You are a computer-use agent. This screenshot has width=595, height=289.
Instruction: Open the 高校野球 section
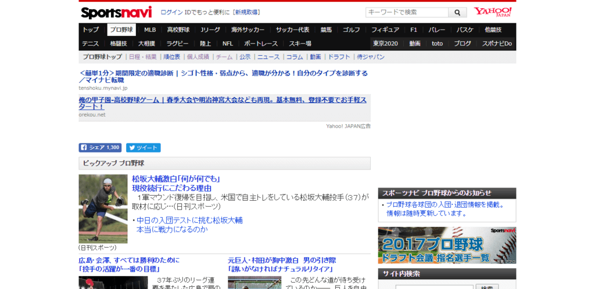[178, 30]
